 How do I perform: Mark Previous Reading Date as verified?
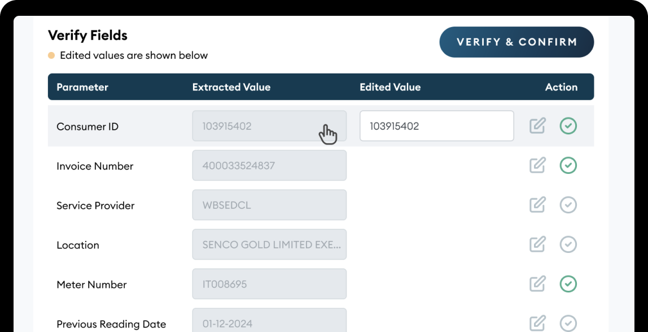coord(568,324)
